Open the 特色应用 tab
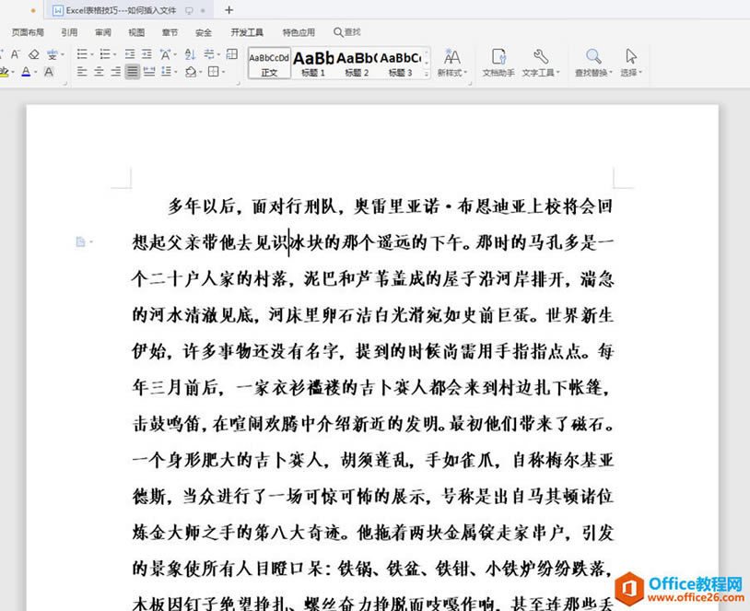The width and height of the screenshot is (750, 611). click(x=299, y=32)
